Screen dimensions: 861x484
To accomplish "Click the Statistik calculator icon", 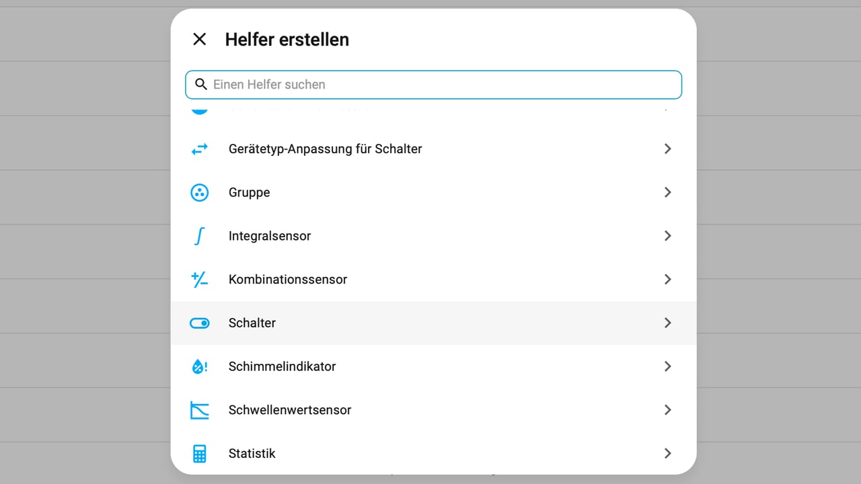I will [200, 454].
